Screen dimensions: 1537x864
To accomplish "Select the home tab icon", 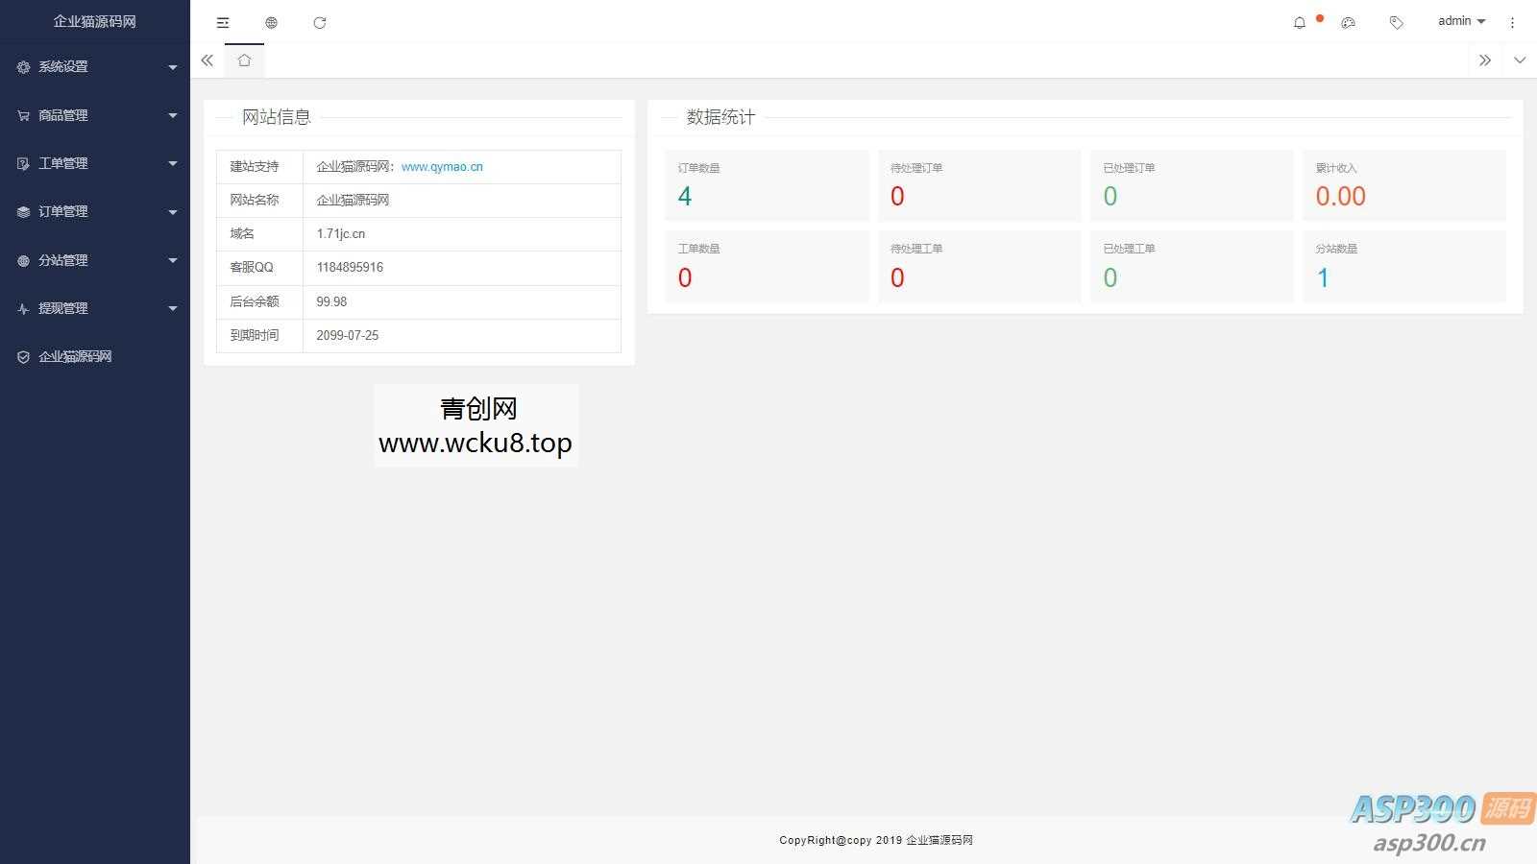I will (x=244, y=60).
